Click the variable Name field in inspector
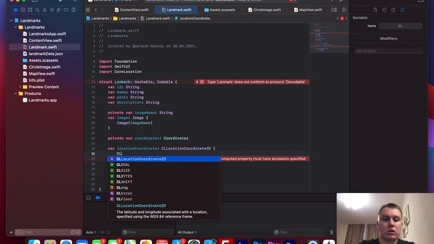The image size is (434, 244). tap(400, 26)
